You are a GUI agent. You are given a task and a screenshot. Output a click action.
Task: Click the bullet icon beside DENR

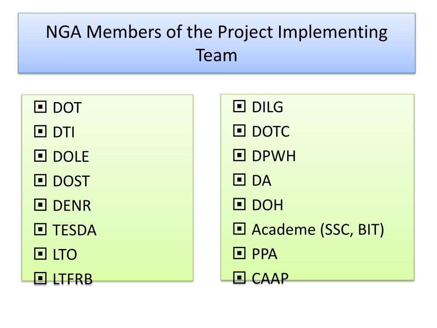(40, 205)
